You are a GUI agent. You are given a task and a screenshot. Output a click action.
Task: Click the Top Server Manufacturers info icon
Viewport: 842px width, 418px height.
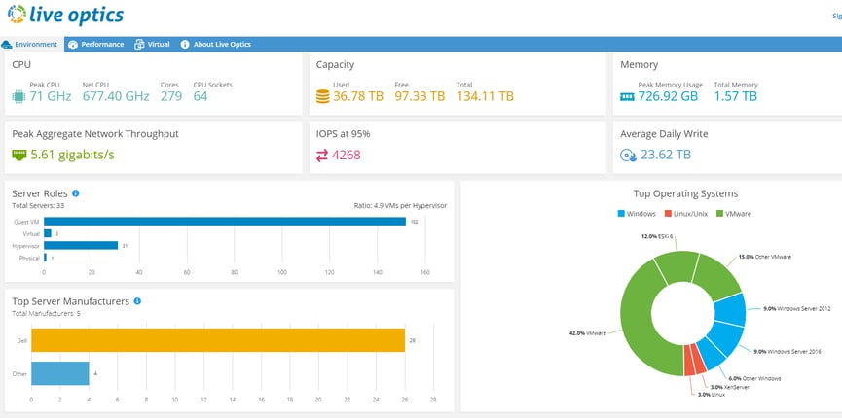tap(137, 301)
